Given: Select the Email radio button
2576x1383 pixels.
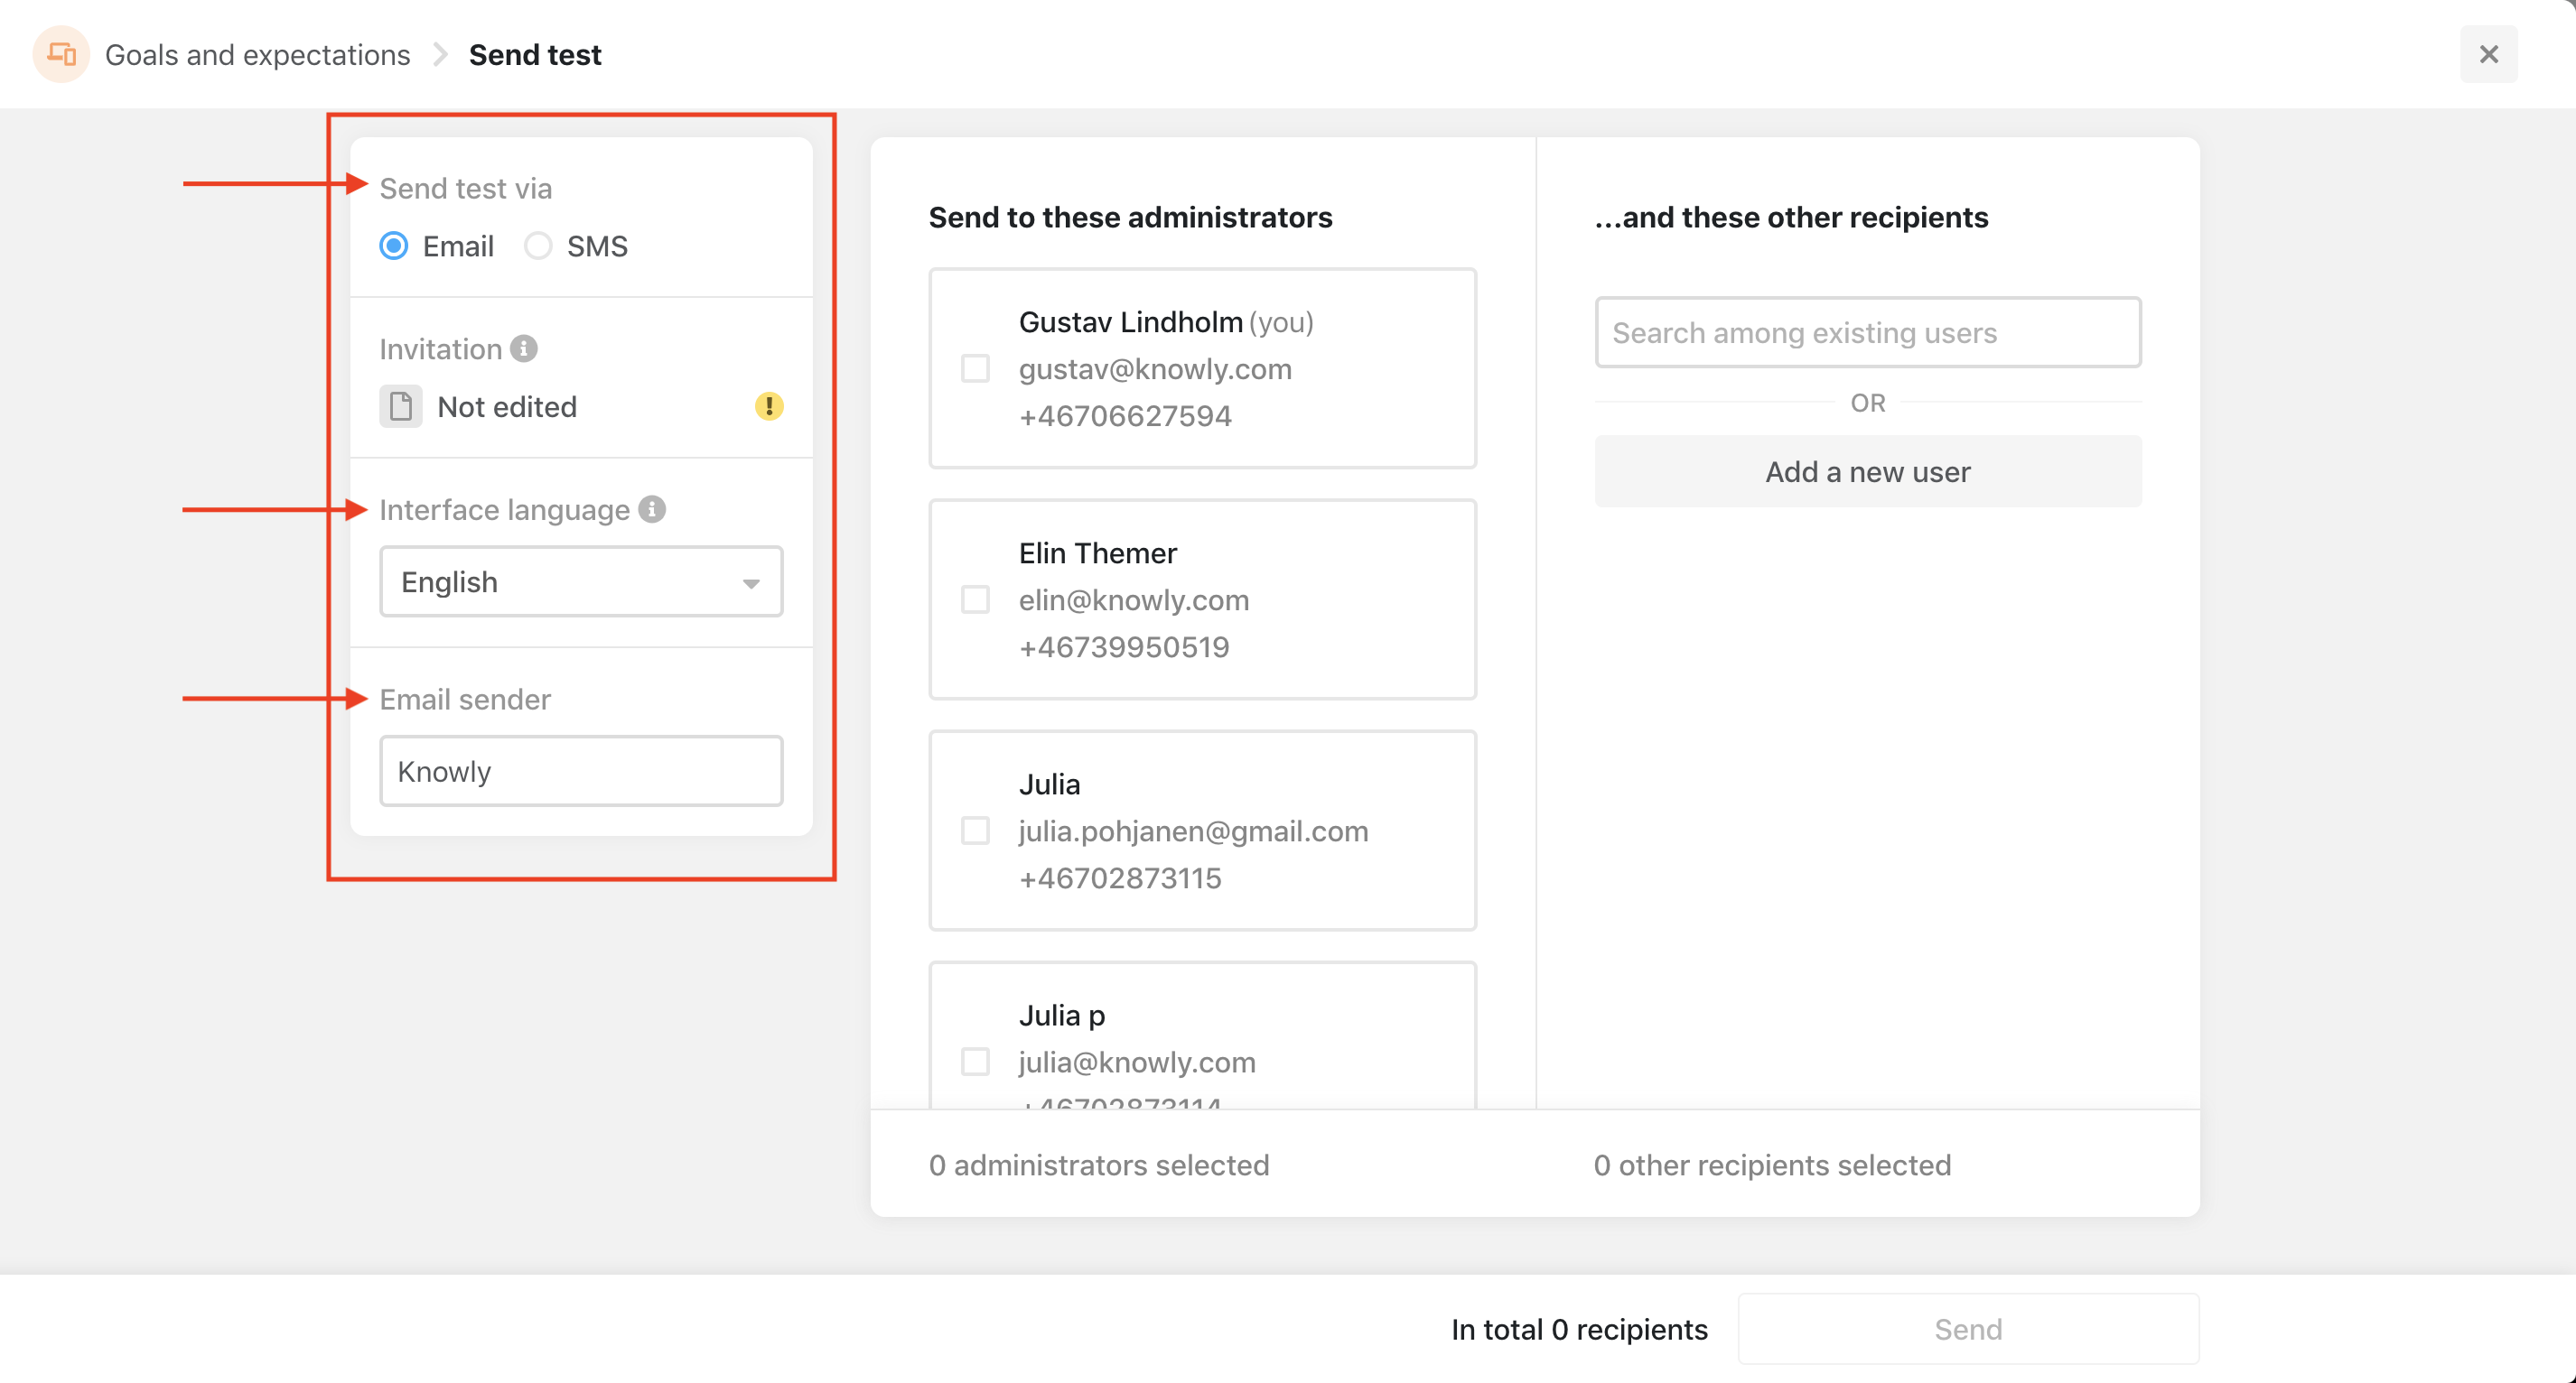Looking at the screenshot, I should click(x=394, y=246).
